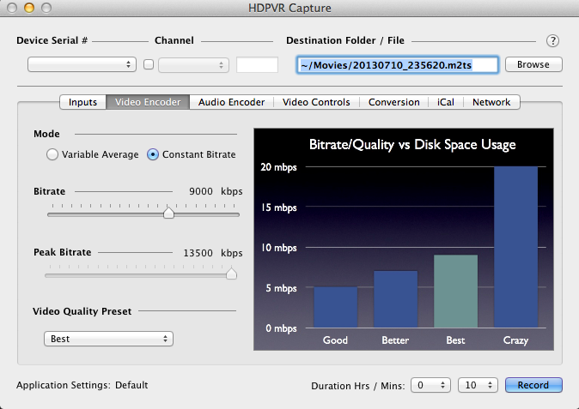Open the Video Controls tab
579x409 pixels.
(316, 102)
